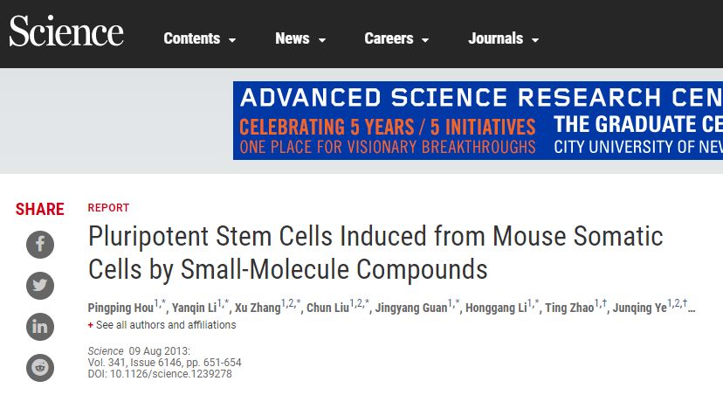723x395 pixels.
Task: Expand the News dropdown arrow
Action: pyautogui.click(x=322, y=40)
